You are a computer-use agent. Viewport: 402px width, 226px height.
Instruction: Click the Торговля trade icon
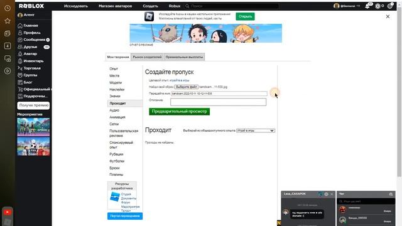pyautogui.click(x=20, y=68)
